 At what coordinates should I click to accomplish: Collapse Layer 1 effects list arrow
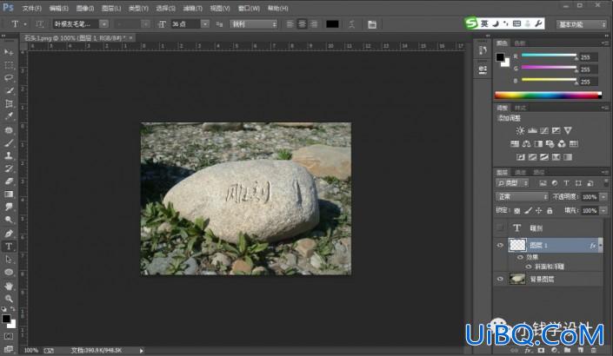click(601, 245)
